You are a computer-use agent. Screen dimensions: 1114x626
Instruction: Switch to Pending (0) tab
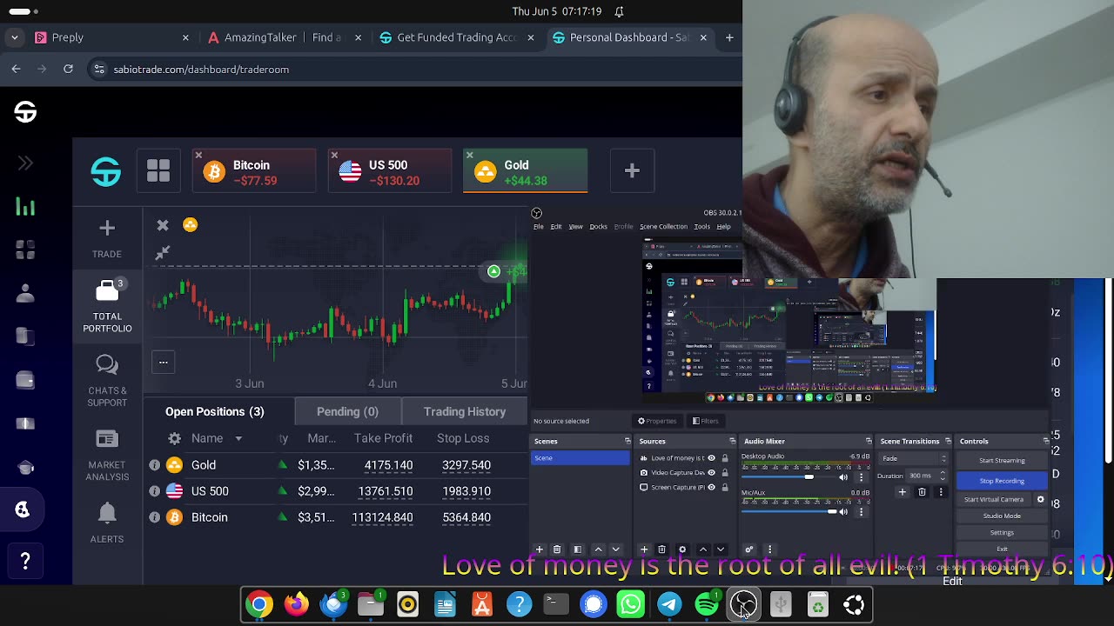[x=347, y=411]
